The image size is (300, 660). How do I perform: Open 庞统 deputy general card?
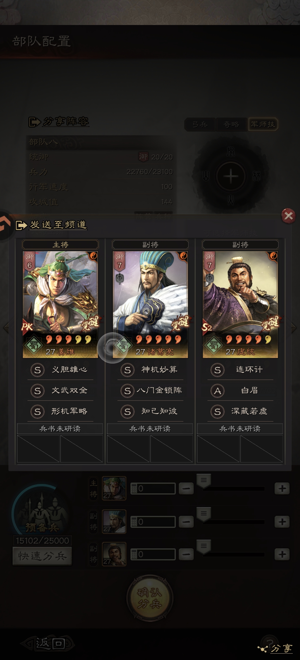point(240,304)
